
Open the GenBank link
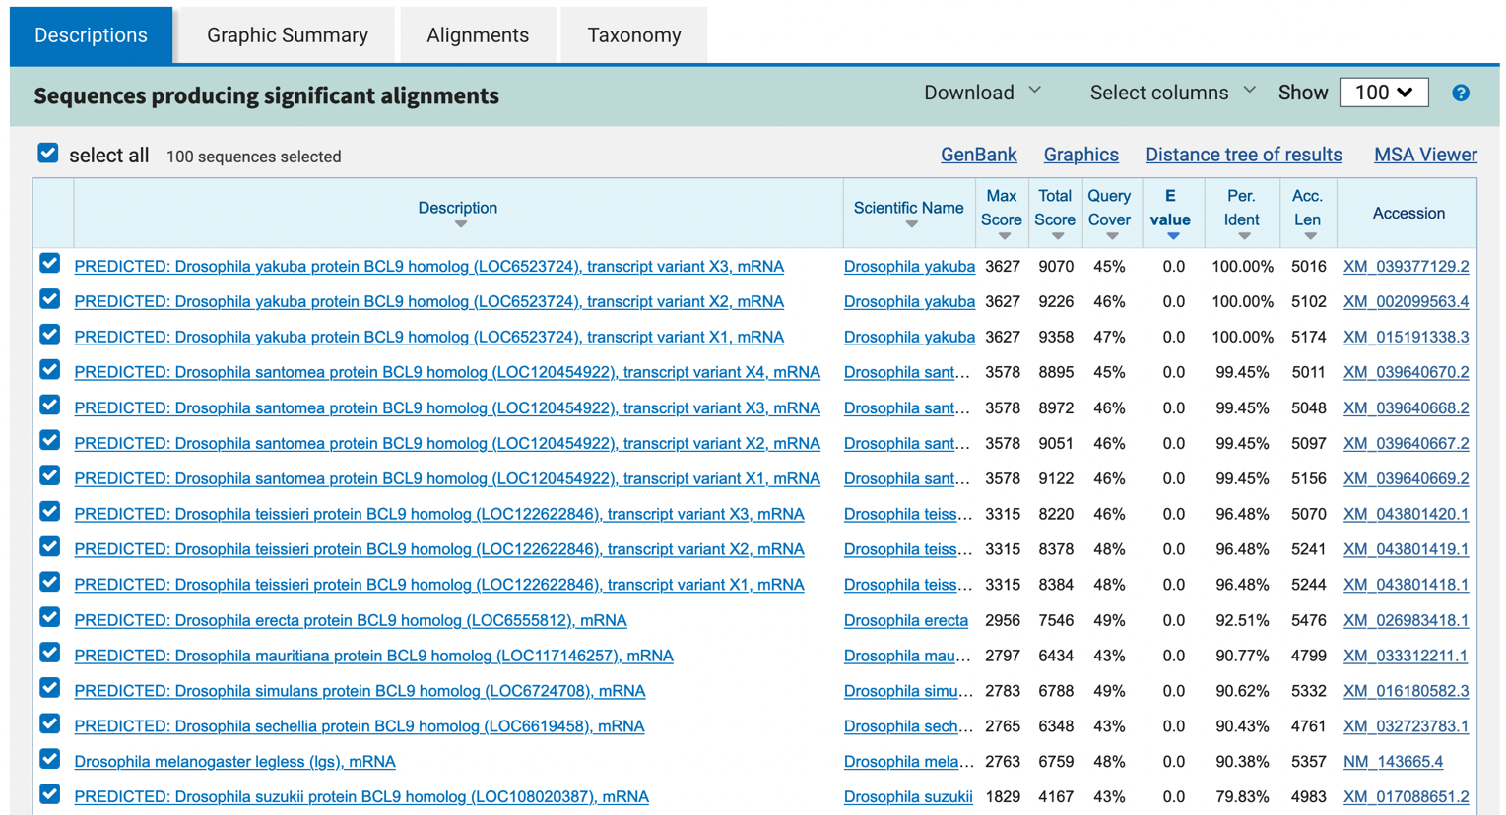979,156
